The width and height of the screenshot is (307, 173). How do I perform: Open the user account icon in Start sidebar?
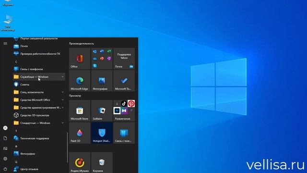5,128
